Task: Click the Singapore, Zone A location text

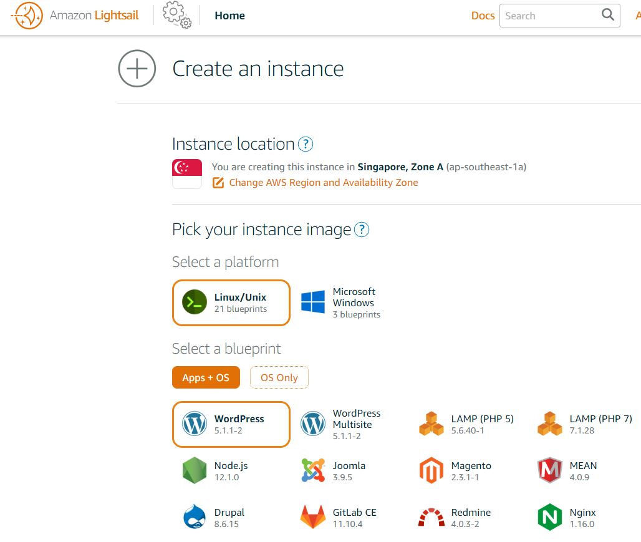Action: pyautogui.click(x=400, y=167)
